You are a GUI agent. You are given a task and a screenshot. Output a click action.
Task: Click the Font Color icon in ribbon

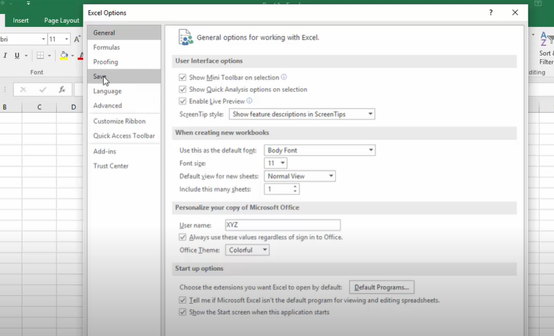click(x=81, y=55)
